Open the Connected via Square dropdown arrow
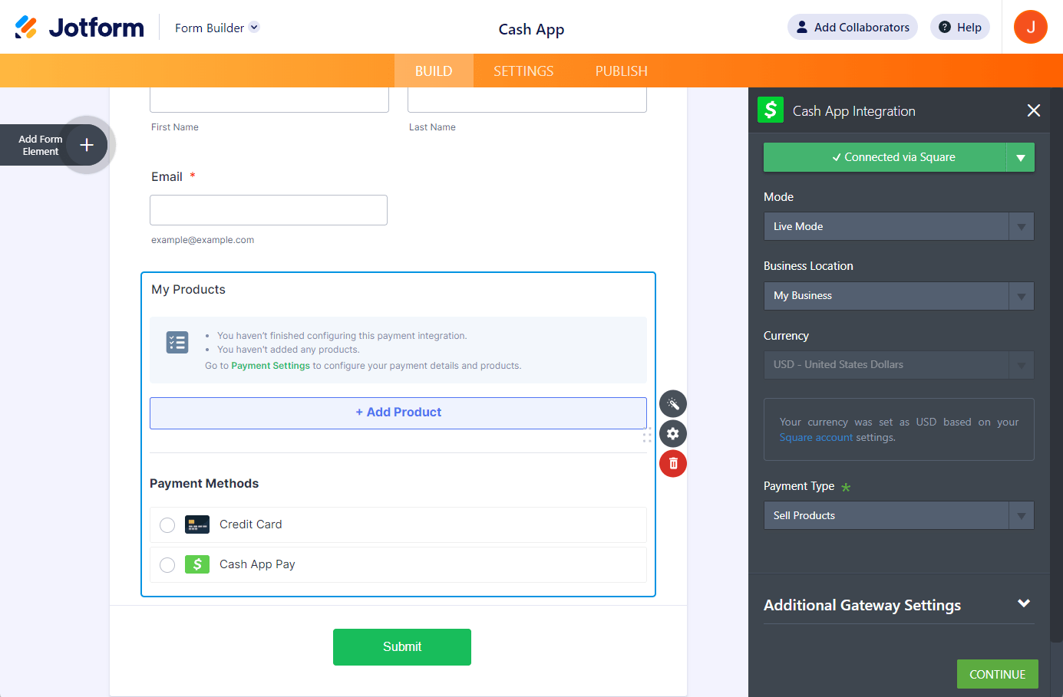Screen dimensions: 1063x697 coord(1021,157)
